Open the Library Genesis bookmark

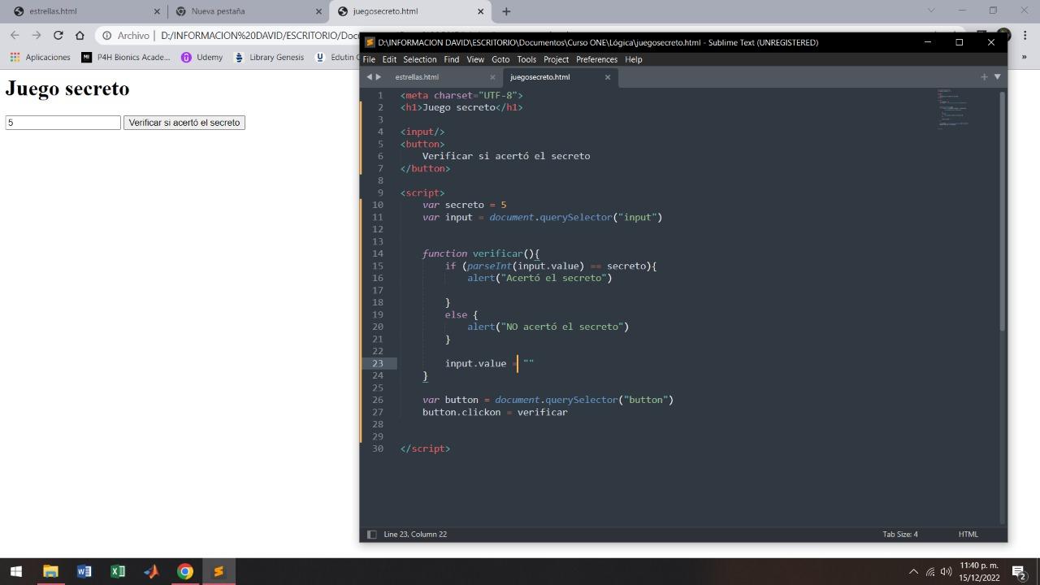pos(269,57)
